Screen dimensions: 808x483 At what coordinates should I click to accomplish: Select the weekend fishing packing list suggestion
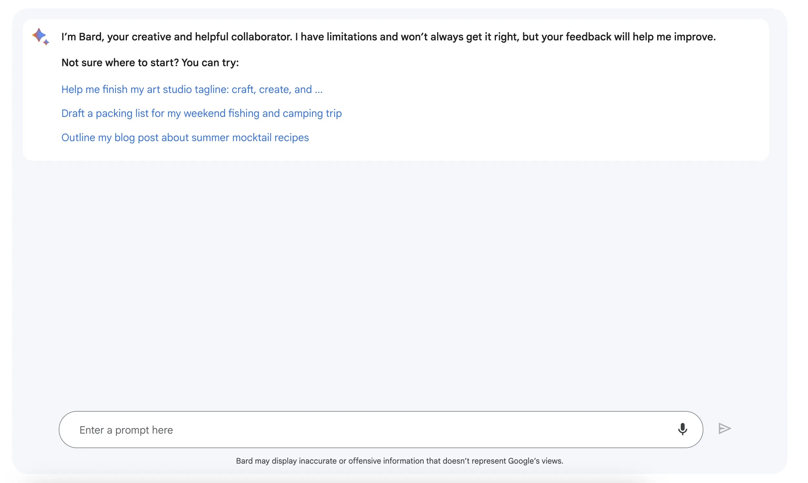point(201,113)
